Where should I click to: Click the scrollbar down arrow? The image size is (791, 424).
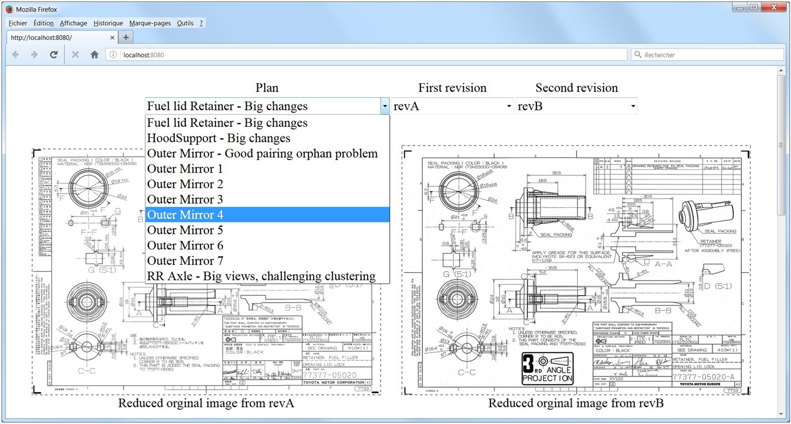point(780,414)
